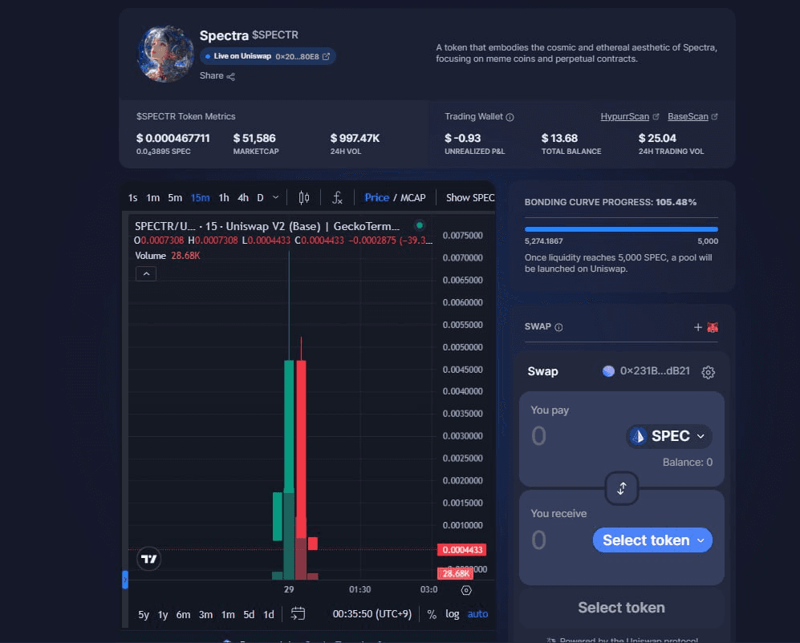This screenshot has width=800, height=643.
Task: Collapse the chart legend chevron
Action: point(146,274)
